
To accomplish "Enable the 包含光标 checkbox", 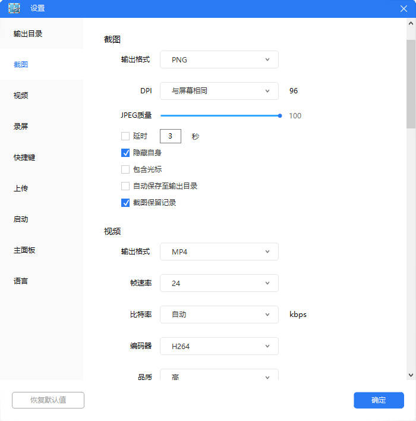I will pos(125,169).
